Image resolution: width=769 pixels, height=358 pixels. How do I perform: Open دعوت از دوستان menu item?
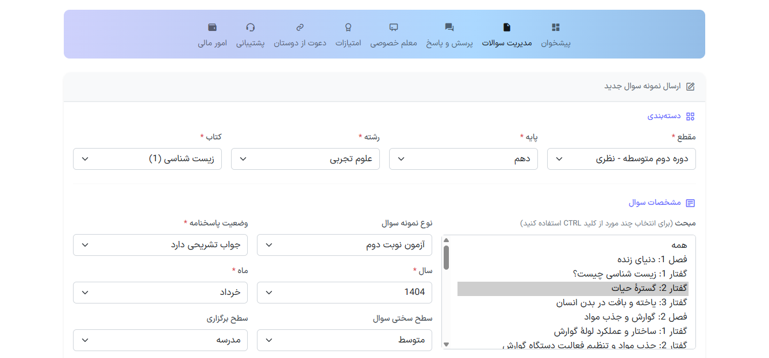click(x=300, y=43)
